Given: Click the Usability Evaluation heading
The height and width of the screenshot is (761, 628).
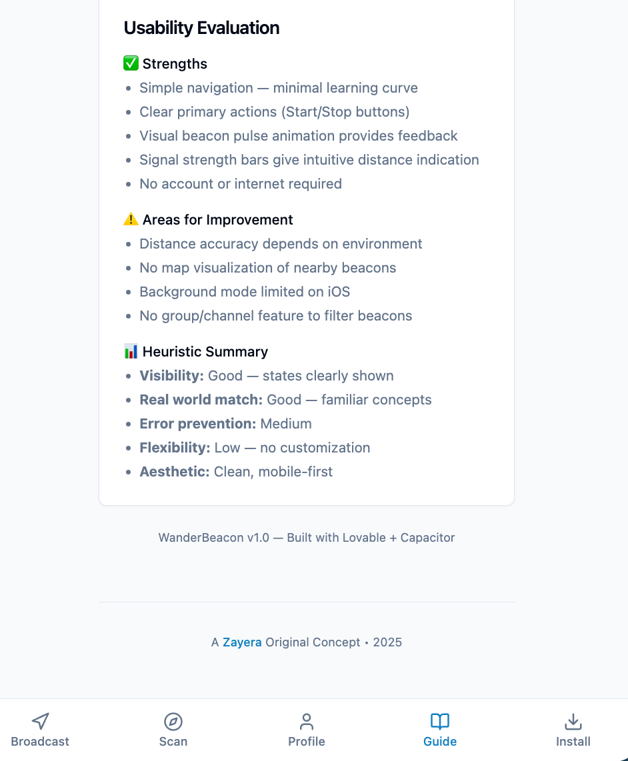Looking at the screenshot, I should (201, 28).
